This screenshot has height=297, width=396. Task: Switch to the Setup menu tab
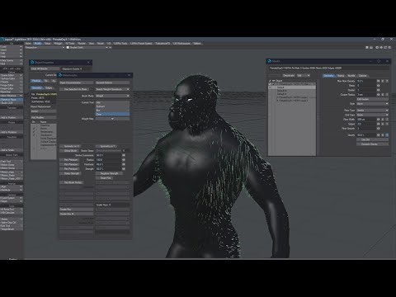[x=48, y=44]
